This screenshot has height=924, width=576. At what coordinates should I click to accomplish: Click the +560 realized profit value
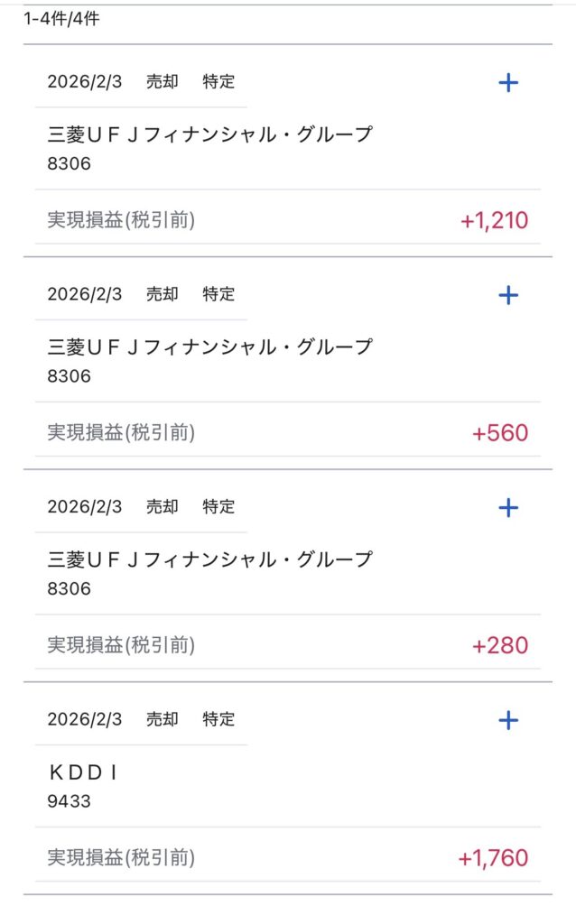[x=500, y=433]
